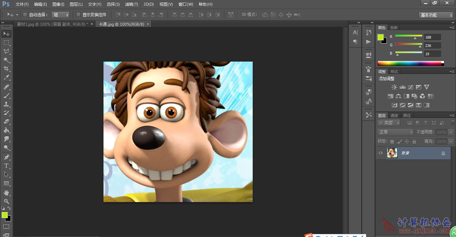
Task: Enable the 自动选择 checkbox
Action: (25, 15)
